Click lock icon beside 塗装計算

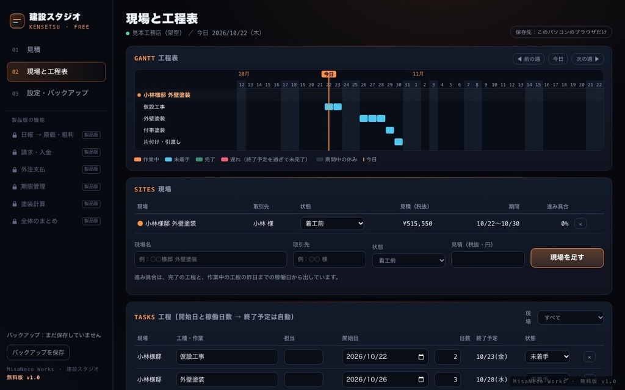[15, 204]
